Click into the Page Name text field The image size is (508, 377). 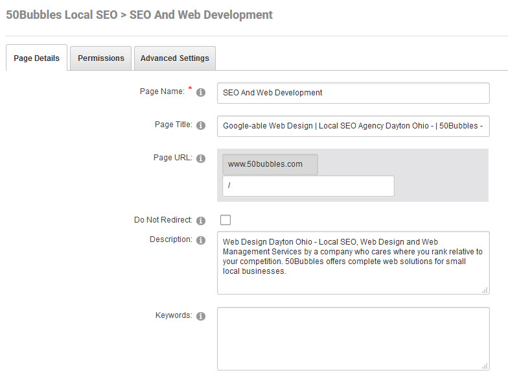coord(353,93)
